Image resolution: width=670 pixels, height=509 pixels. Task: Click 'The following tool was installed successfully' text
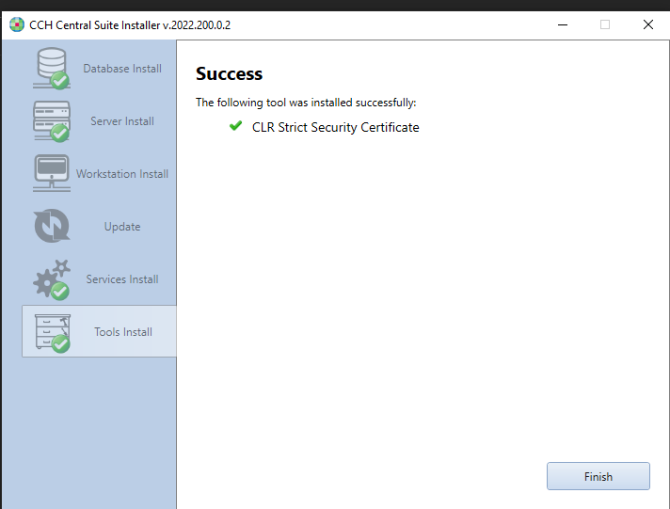click(306, 103)
